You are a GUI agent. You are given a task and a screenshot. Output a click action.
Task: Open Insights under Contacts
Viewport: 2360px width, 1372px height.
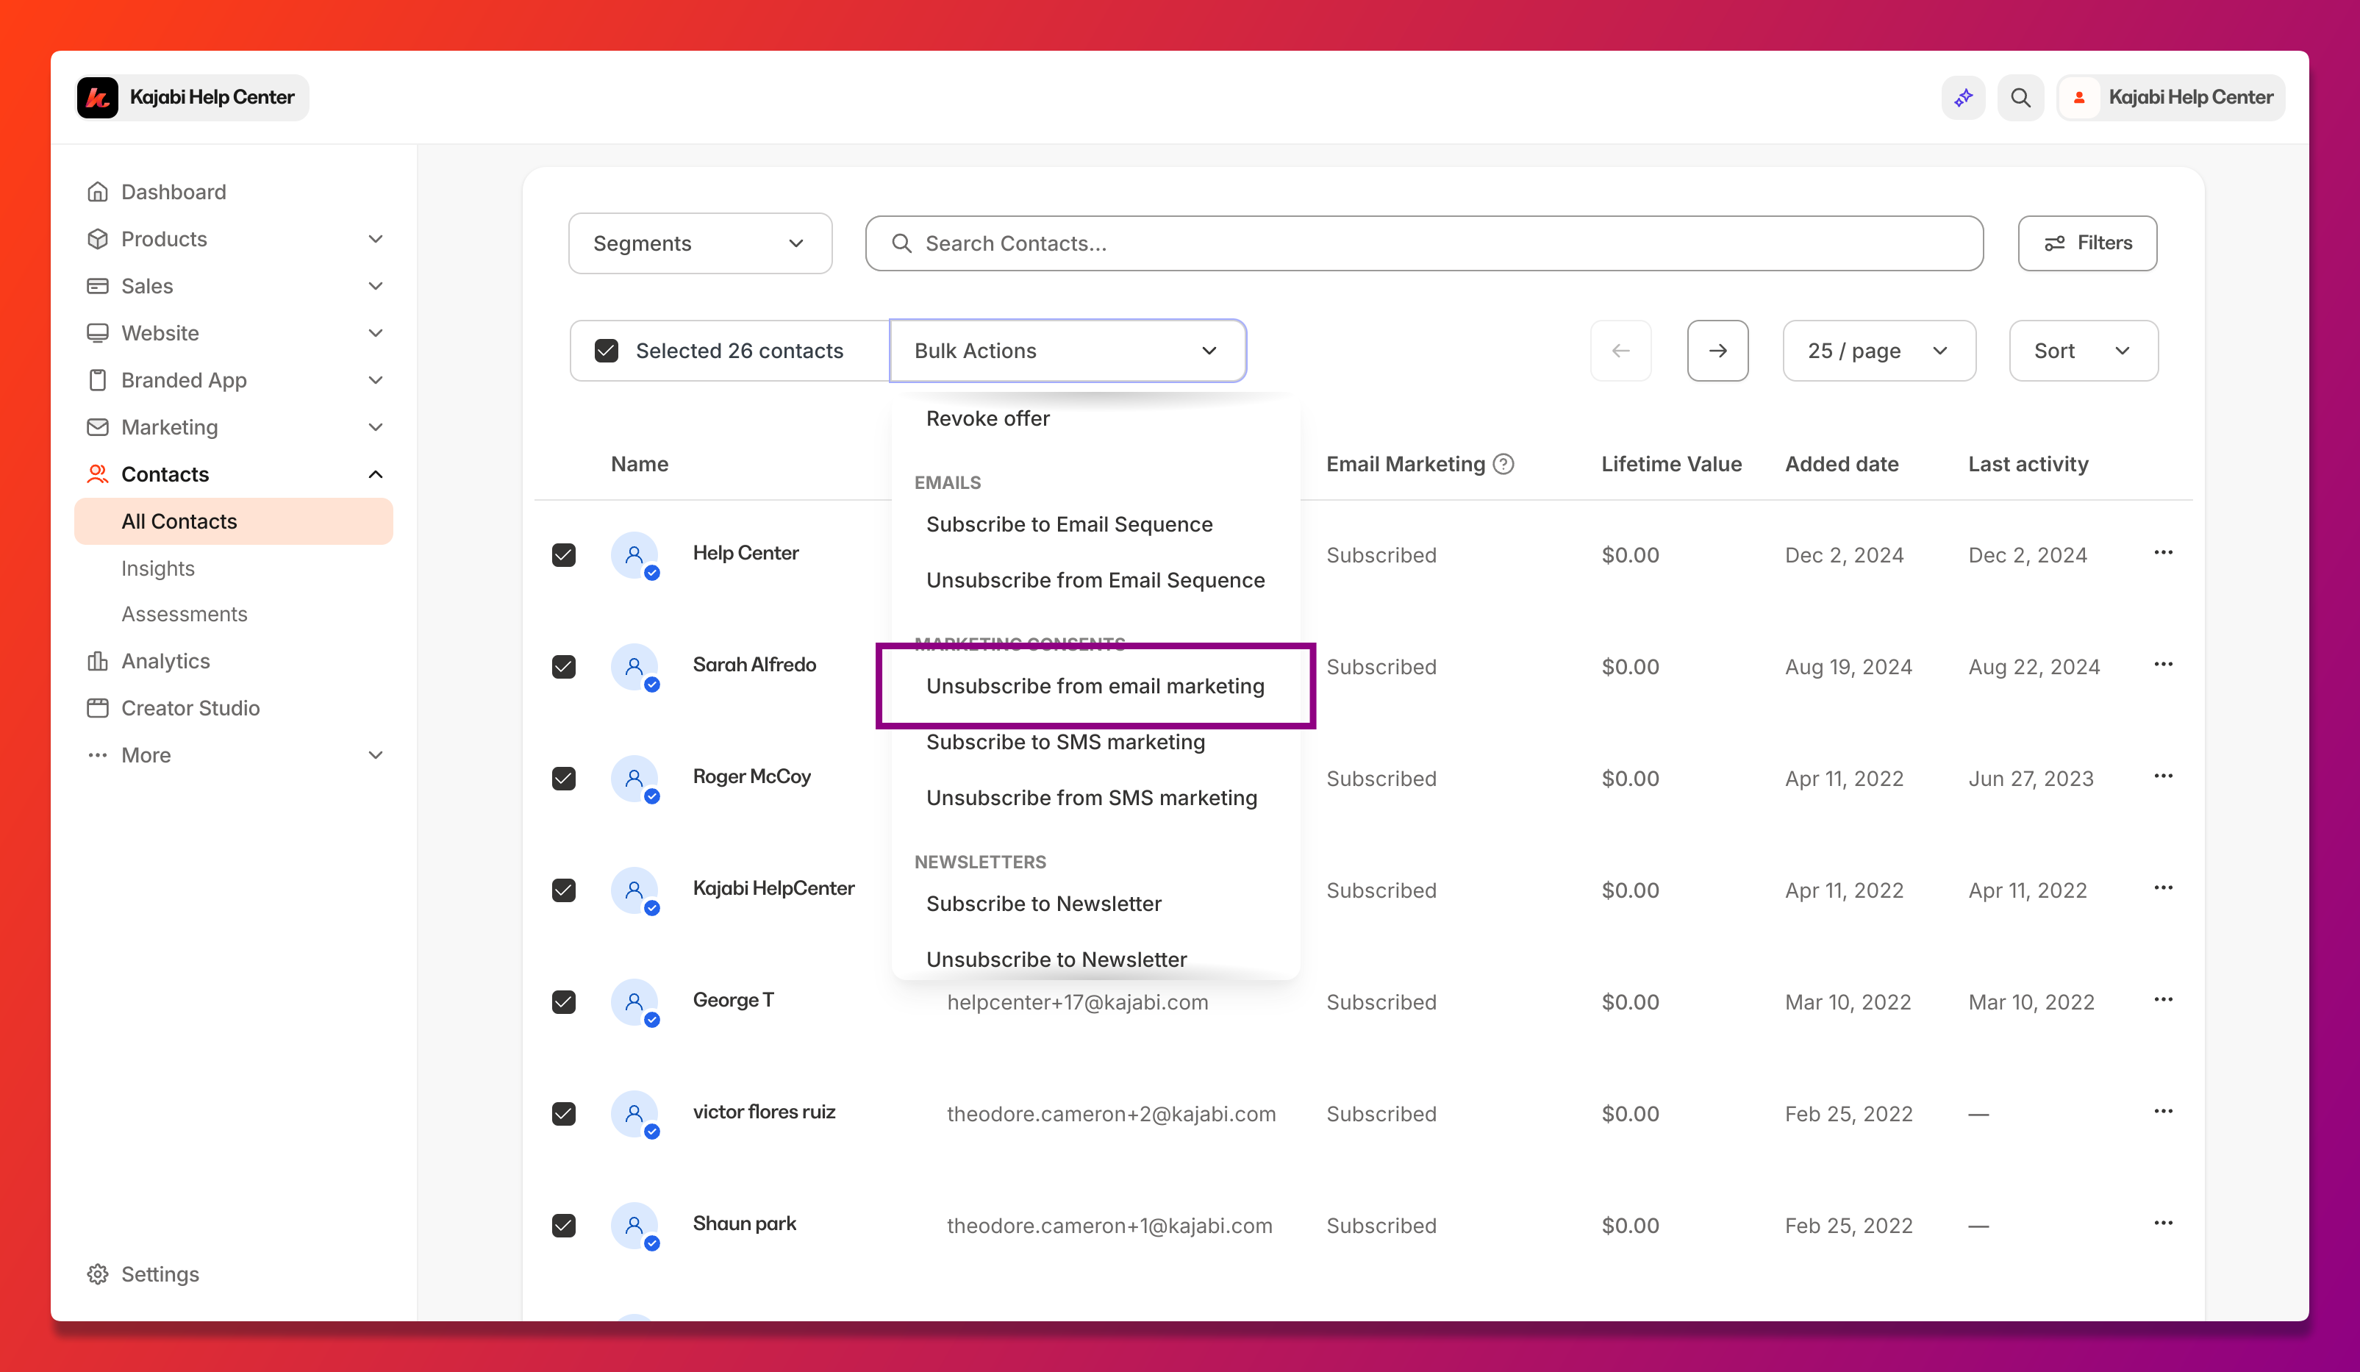157,568
